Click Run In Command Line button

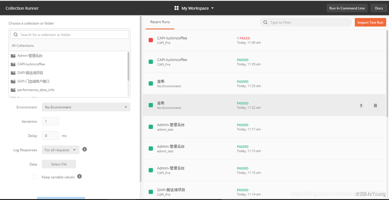[x=347, y=8]
